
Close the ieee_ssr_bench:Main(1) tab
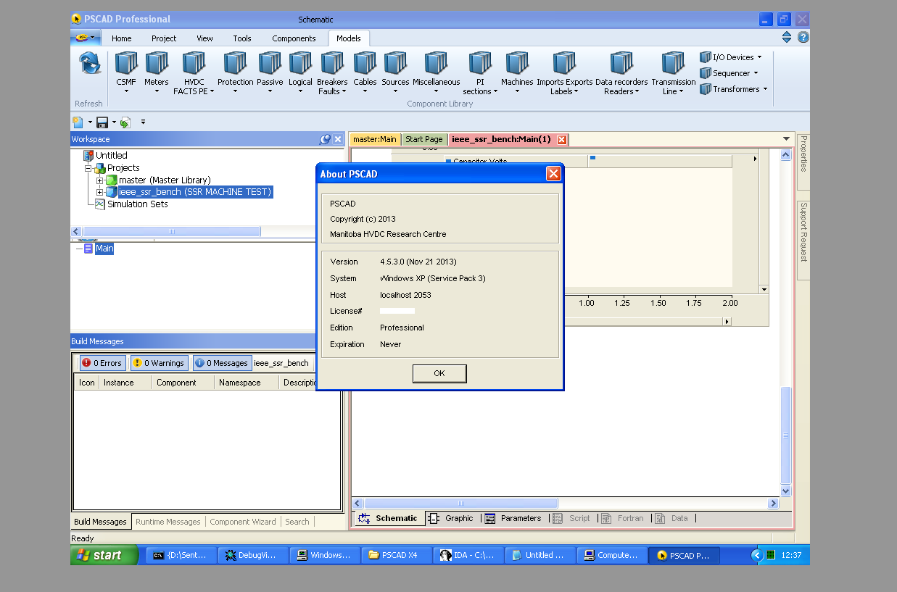coord(561,139)
